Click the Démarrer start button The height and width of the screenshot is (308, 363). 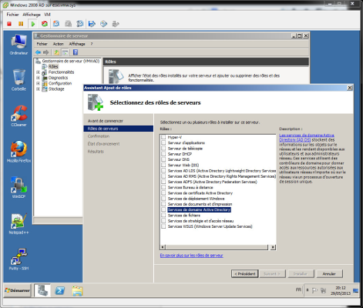(17, 290)
